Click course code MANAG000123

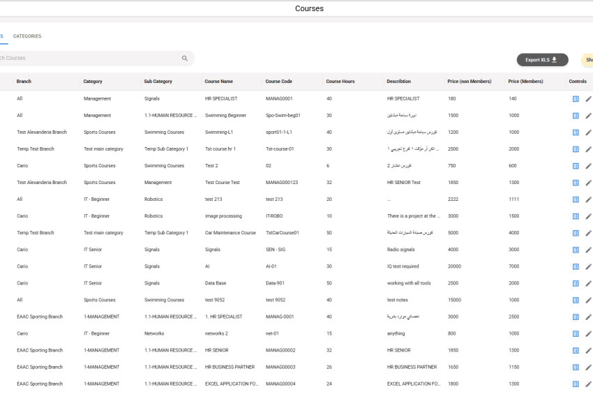pyautogui.click(x=282, y=182)
